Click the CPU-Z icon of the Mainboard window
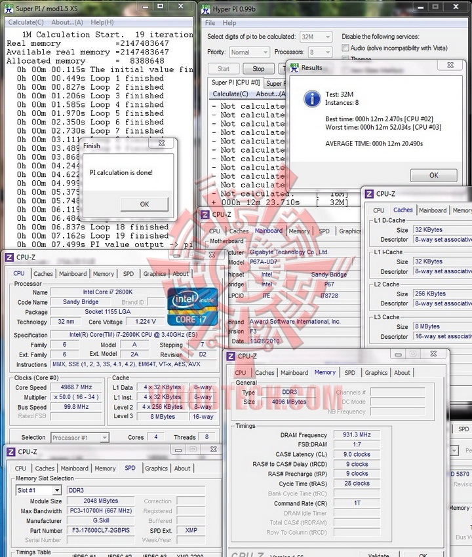Image resolution: width=472 pixels, height=557 pixels. pos(205,214)
